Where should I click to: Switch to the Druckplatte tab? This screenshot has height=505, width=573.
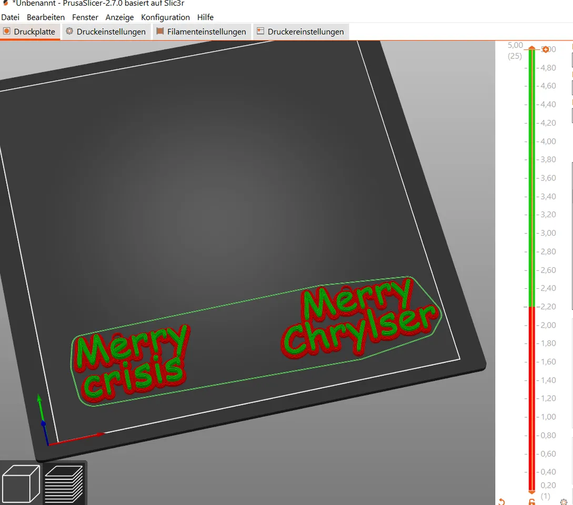(x=29, y=32)
